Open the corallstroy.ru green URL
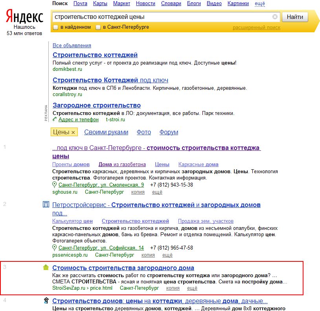The image size is (320, 311). tap(67, 94)
